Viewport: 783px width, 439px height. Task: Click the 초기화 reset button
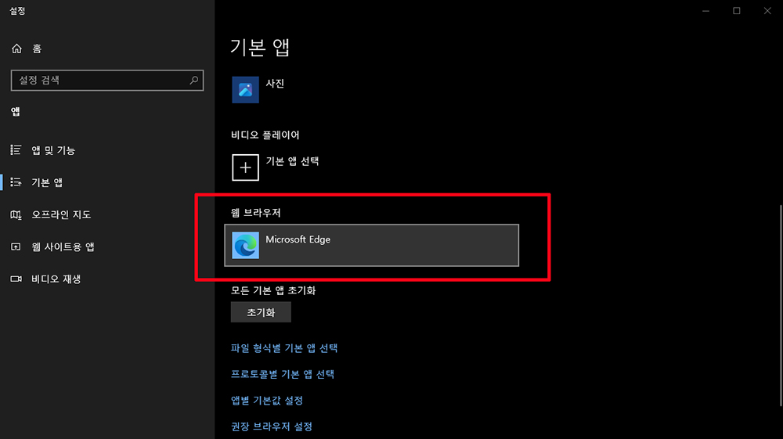click(261, 312)
